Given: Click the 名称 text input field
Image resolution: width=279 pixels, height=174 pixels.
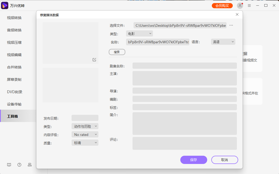Looking at the screenshot, I should pos(158,41).
